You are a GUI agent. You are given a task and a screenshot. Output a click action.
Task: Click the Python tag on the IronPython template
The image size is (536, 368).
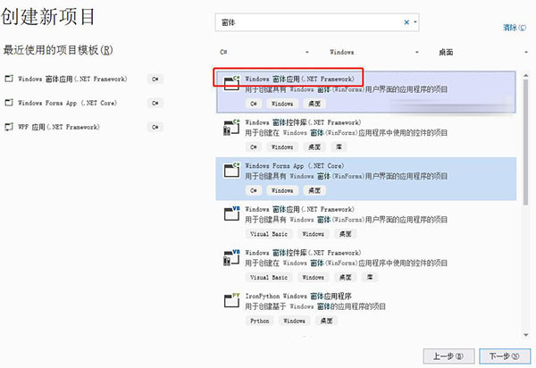(259, 321)
